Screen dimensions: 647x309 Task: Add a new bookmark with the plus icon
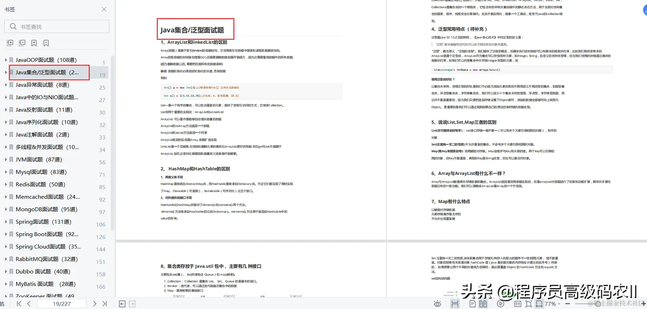pyautogui.click(x=34, y=43)
